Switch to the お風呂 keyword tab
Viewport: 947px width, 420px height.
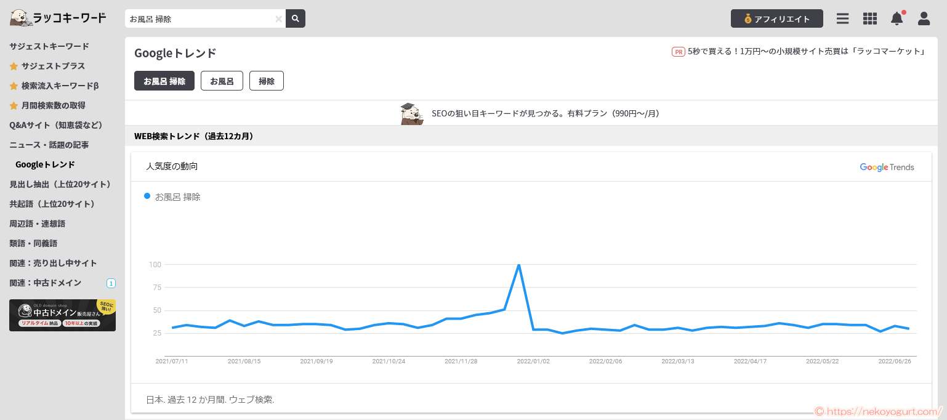222,81
